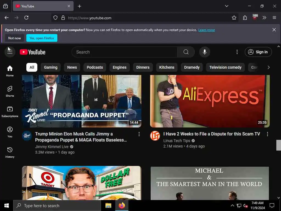Click Yes, open Firefox button
The height and width of the screenshot is (211, 281).
(42, 38)
